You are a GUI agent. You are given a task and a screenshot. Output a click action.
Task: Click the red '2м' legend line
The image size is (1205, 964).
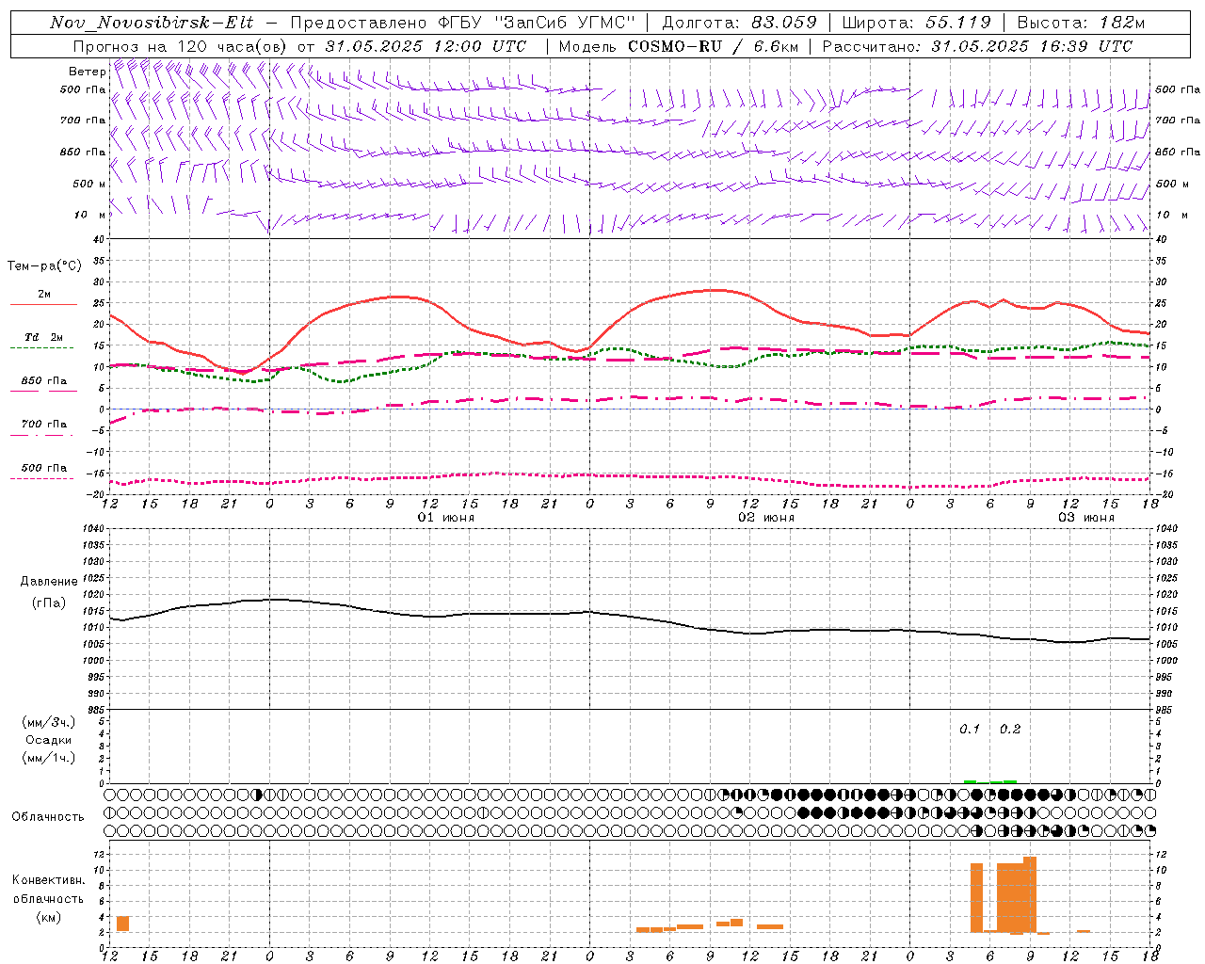[x=43, y=304]
